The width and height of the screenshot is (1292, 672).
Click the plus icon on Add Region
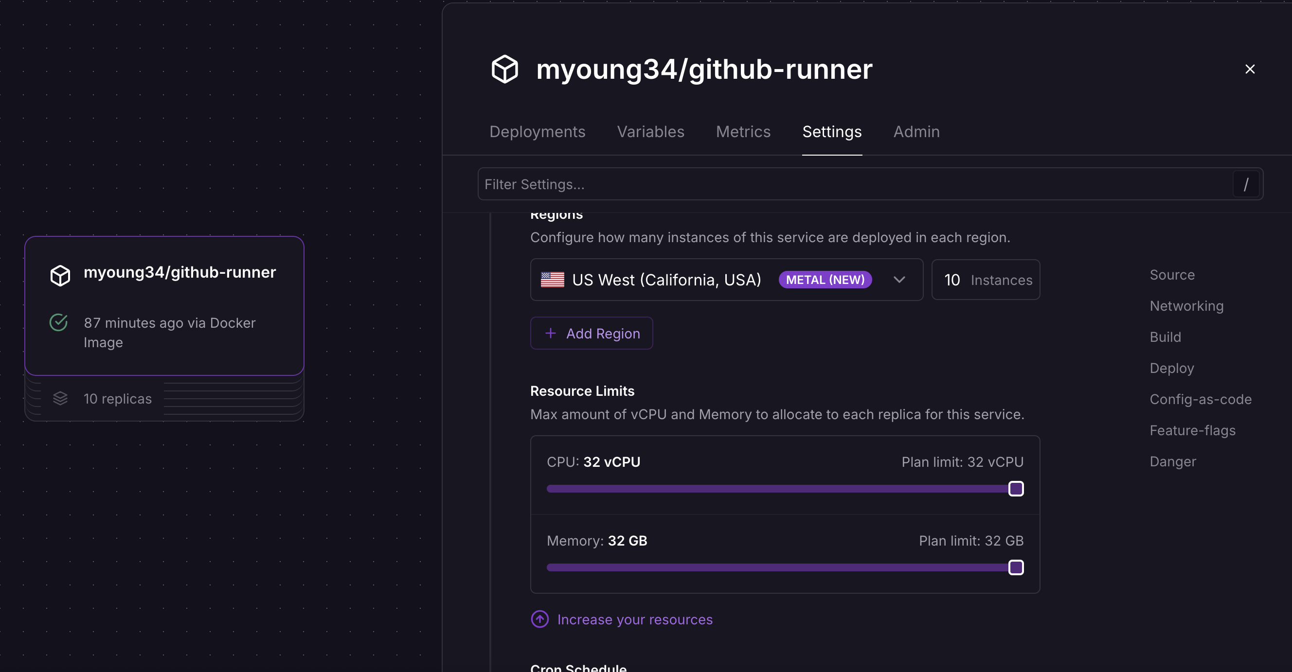[x=550, y=334]
